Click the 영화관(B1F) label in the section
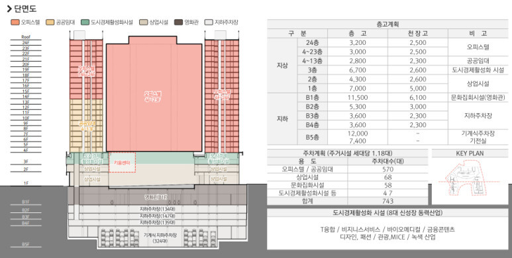 (157, 197)
